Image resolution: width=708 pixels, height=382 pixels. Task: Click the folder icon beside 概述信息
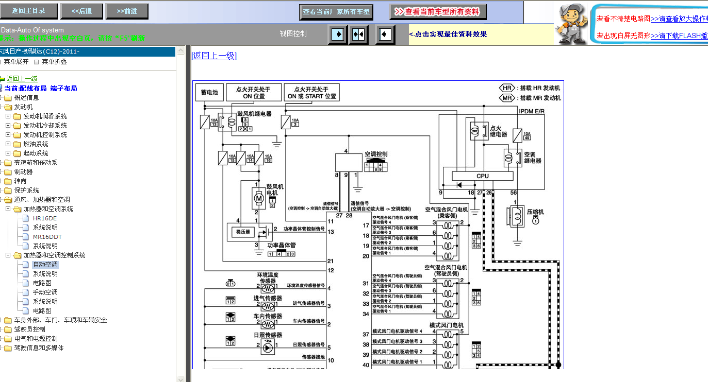8,98
